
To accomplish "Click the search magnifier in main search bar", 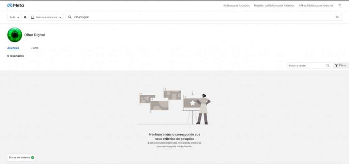I will tap(70, 17).
